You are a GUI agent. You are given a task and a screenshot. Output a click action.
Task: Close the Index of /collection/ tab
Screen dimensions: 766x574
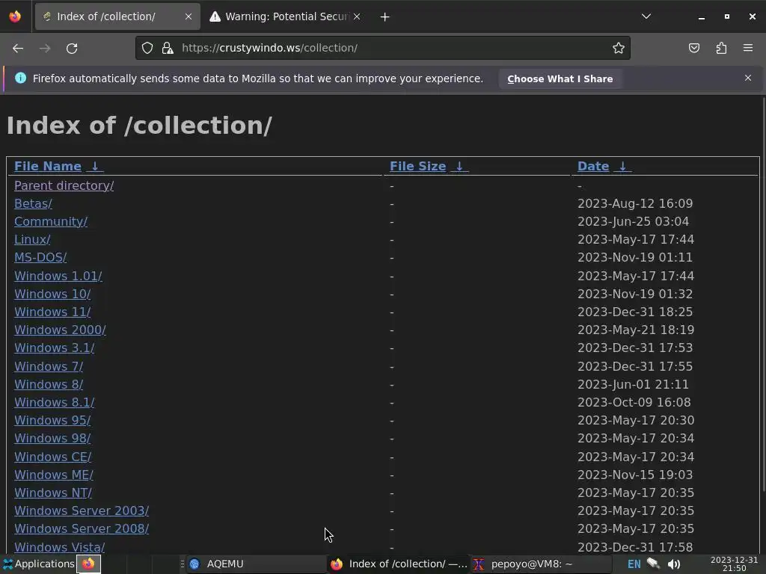[x=188, y=16]
